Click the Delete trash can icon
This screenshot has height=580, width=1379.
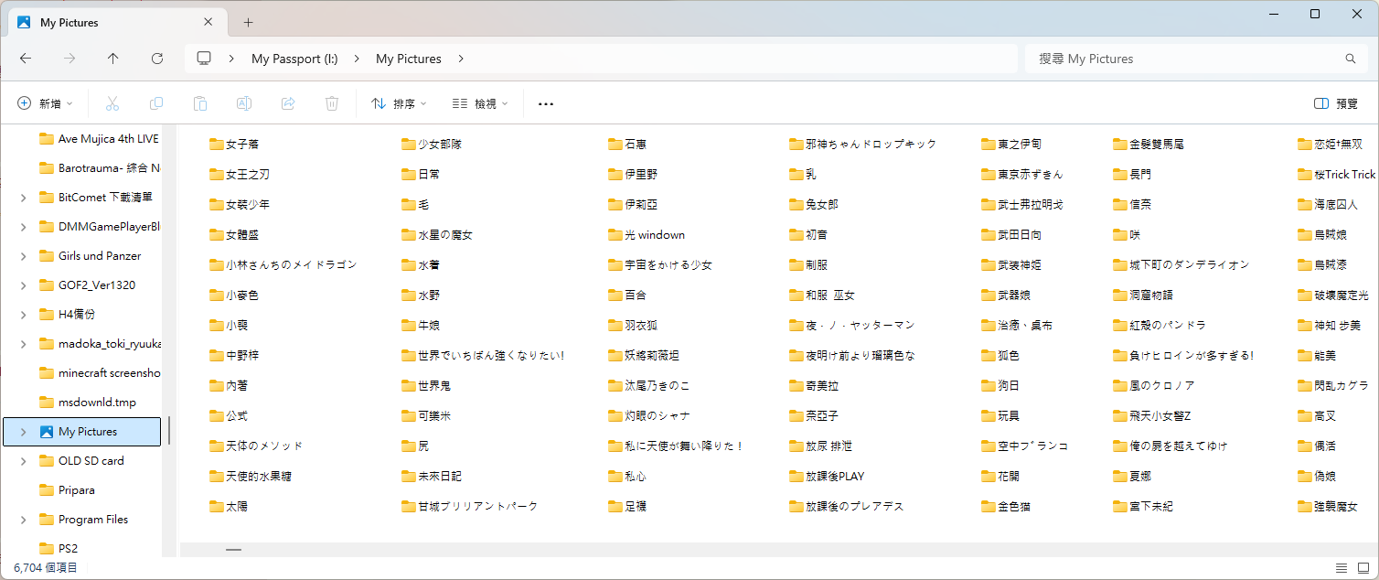pos(332,104)
